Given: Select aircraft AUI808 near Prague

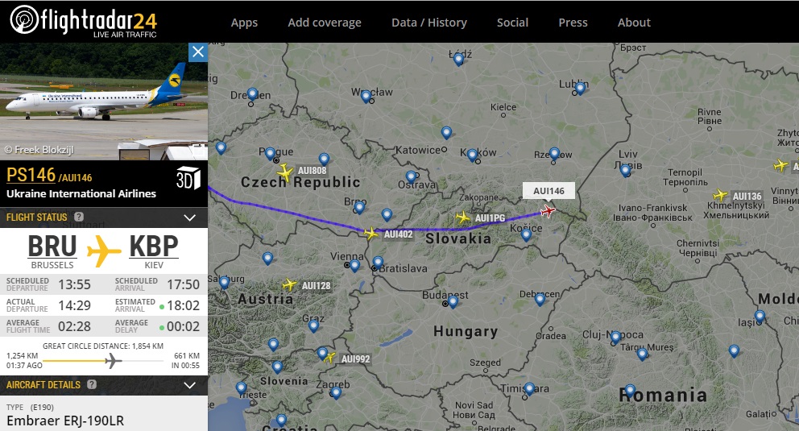Looking at the screenshot, I should (x=284, y=172).
